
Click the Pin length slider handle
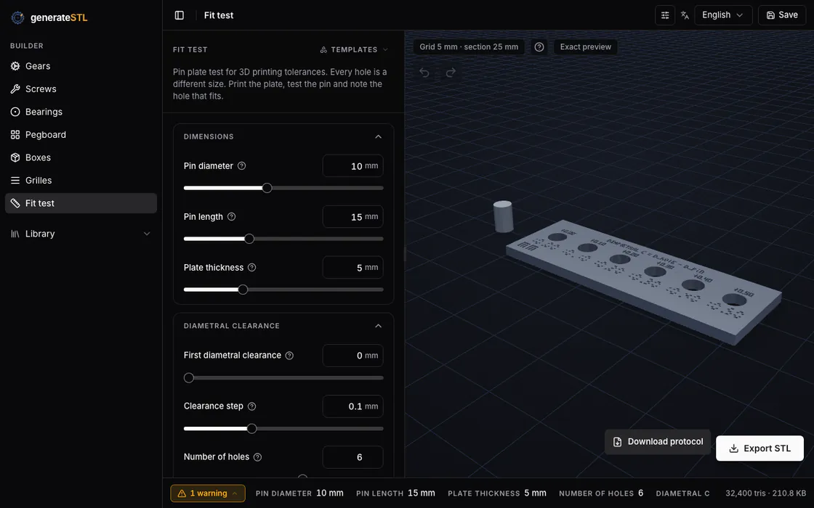(249, 239)
